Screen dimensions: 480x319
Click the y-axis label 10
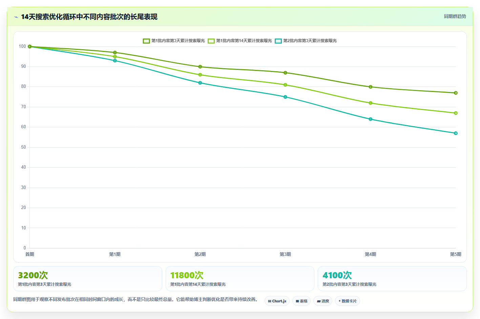point(23,228)
